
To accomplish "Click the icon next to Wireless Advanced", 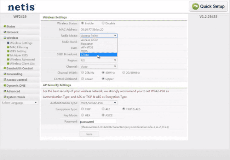I will click(x=8, y=59).
